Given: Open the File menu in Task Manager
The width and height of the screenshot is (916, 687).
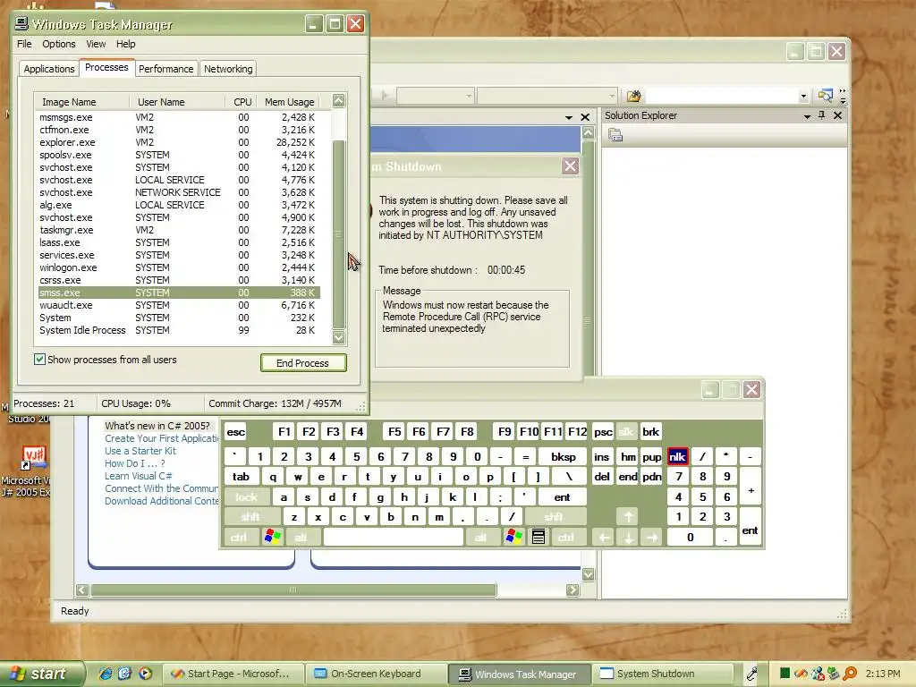Looking at the screenshot, I should pos(24,44).
